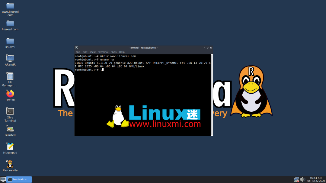
Task: Open the File menu in Terminal
Action: 78,52
